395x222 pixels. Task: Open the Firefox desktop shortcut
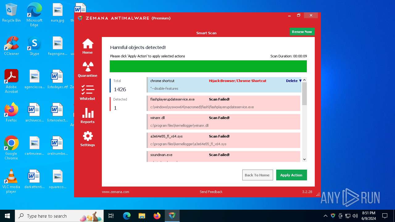11,113
